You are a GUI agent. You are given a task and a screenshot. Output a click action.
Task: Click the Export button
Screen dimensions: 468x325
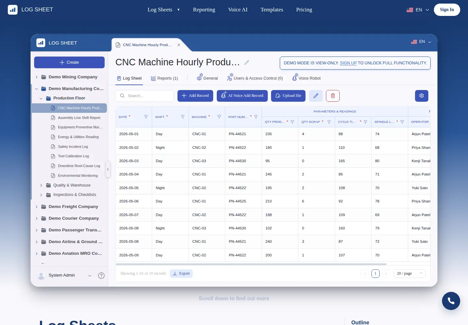[x=181, y=274]
